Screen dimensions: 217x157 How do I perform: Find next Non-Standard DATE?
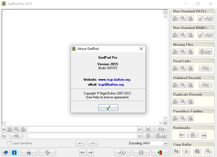[191, 18]
